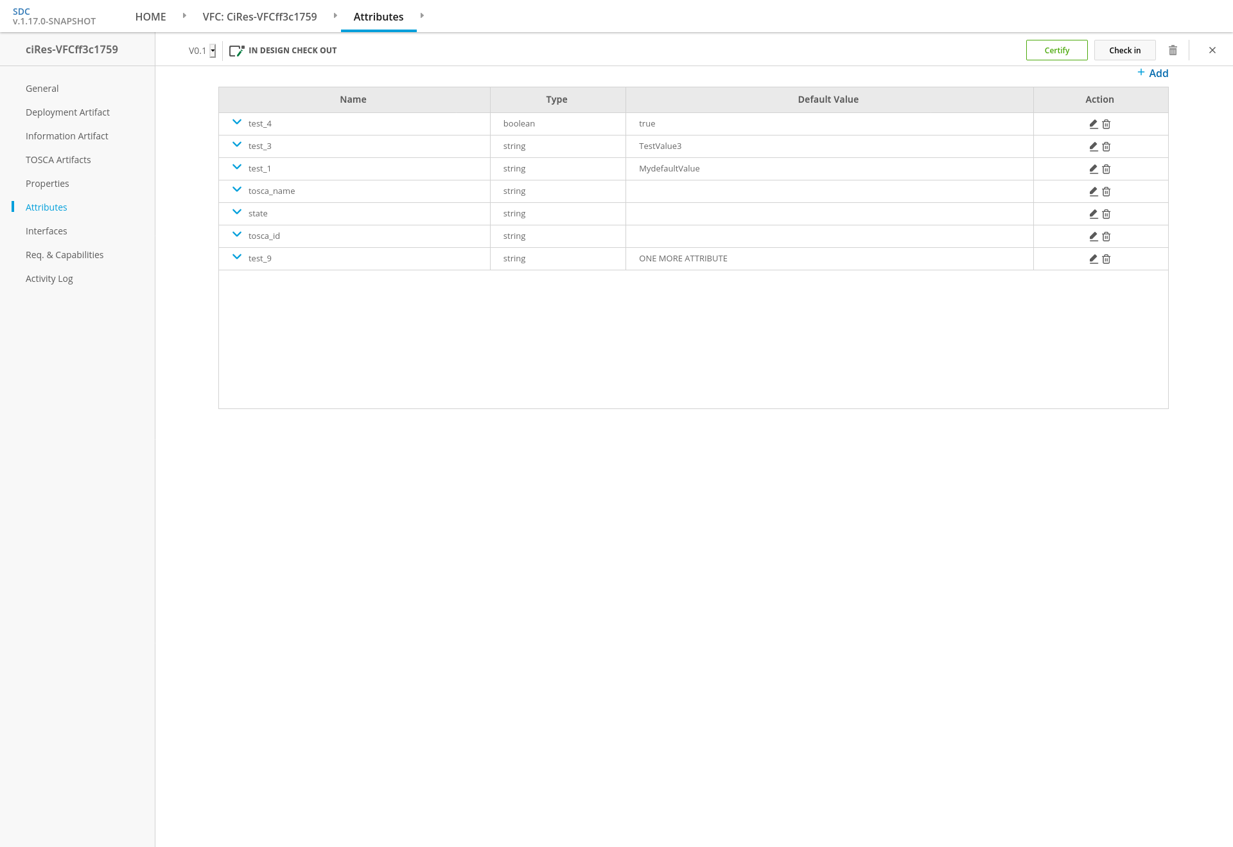The width and height of the screenshot is (1233, 847).
Task: Delete the test_3 attribute row
Action: coord(1106,146)
